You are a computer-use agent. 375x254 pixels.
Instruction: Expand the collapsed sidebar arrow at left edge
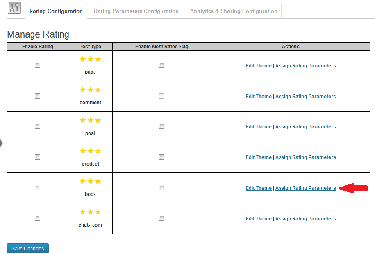1,143
